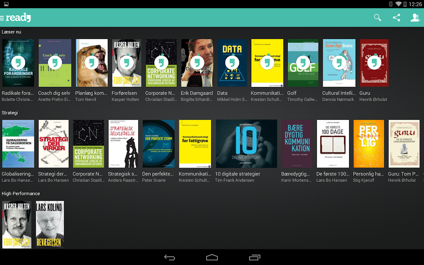Tap reading badge on Radikale forandringer cover
Image resolution: width=424 pixels, height=265 pixels.
[18, 63]
